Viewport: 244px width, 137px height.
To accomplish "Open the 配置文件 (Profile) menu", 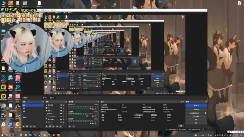I will 50,13.
